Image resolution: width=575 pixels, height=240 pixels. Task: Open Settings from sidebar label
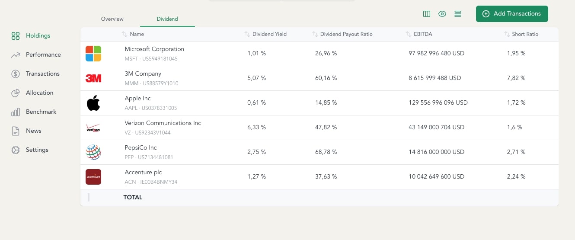37,150
